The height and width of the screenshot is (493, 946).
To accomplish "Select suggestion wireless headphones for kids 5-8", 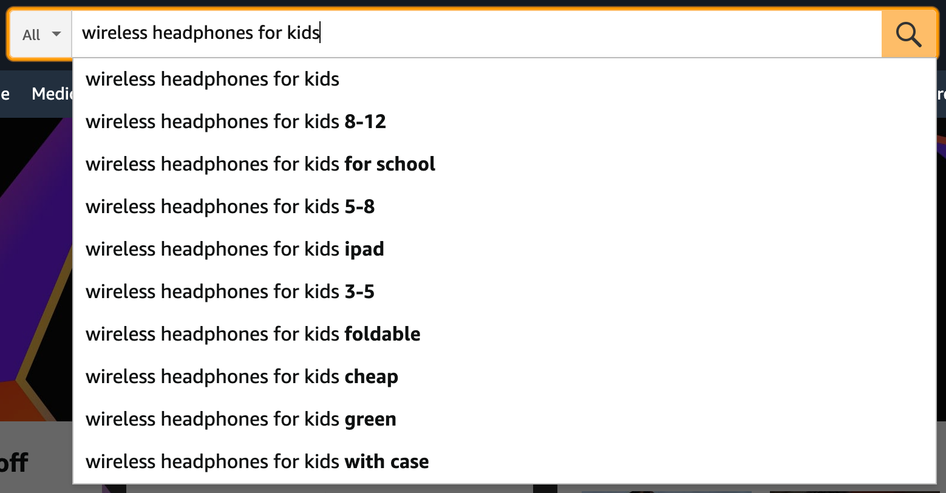I will [x=230, y=206].
